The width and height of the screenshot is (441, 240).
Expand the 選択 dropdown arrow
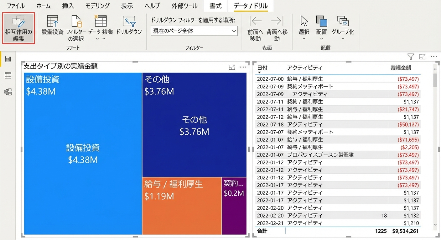pyautogui.click(x=304, y=39)
